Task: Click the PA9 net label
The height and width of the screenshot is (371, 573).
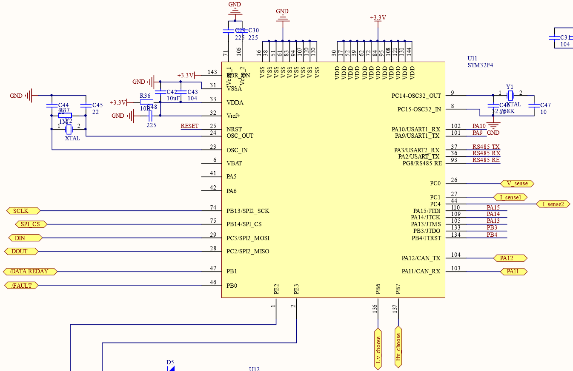Action: pyautogui.click(x=478, y=133)
